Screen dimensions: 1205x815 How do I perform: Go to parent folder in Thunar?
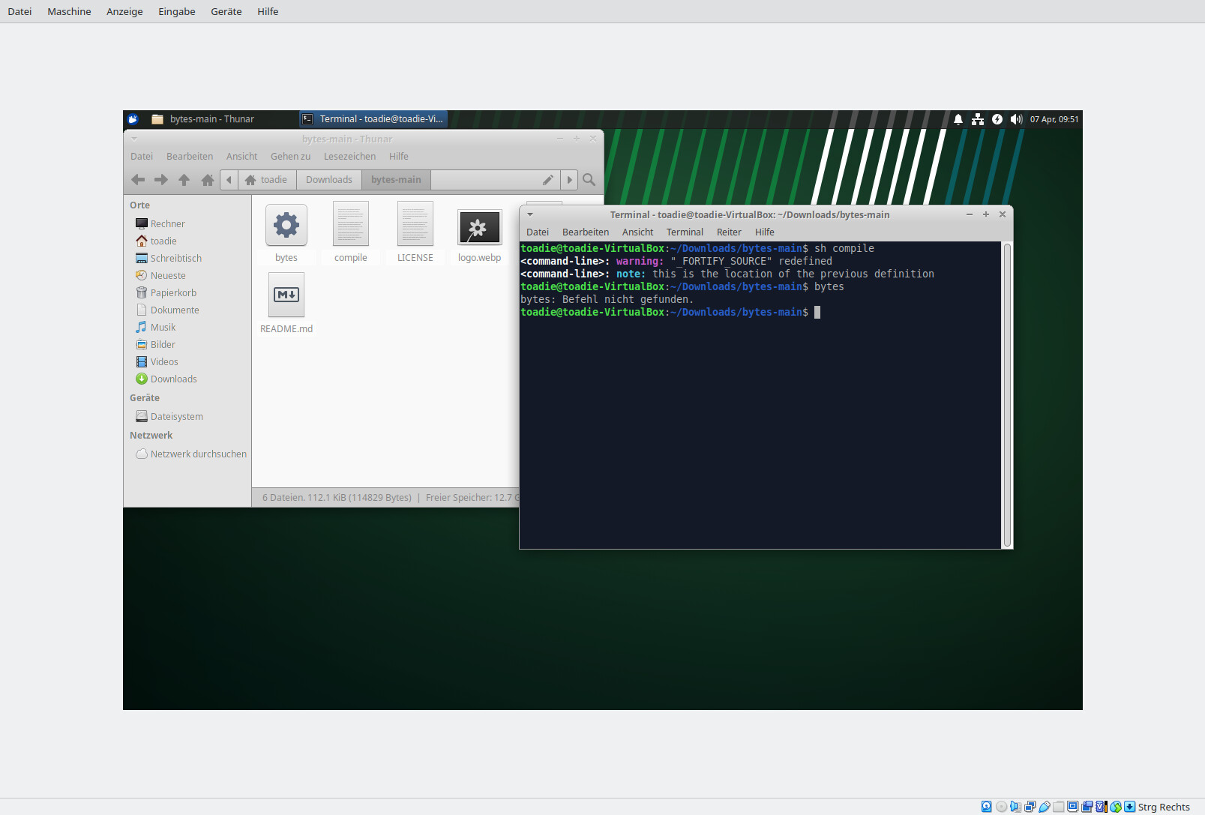click(x=184, y=180)
